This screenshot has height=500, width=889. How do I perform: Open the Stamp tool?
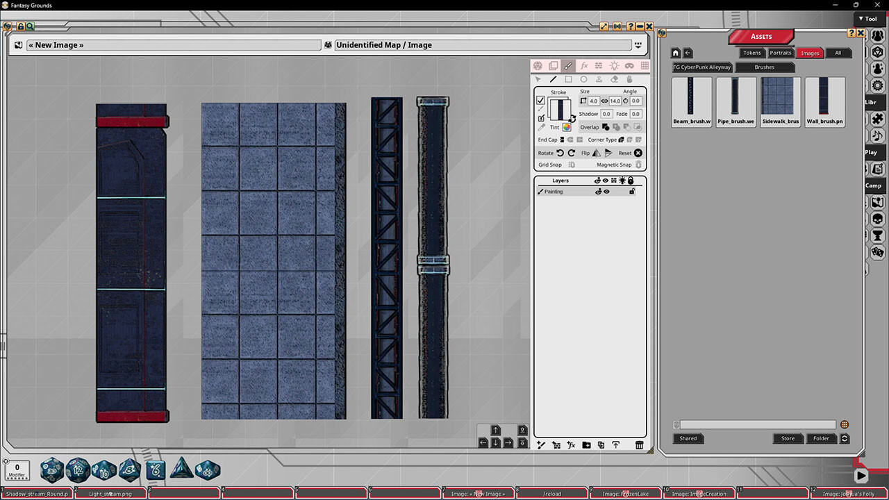coord(599,79)
